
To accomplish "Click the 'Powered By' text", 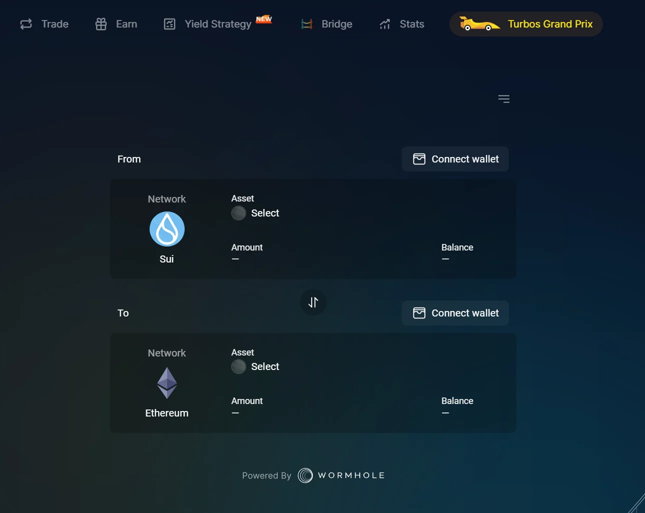I will click(x=267, y=475).
